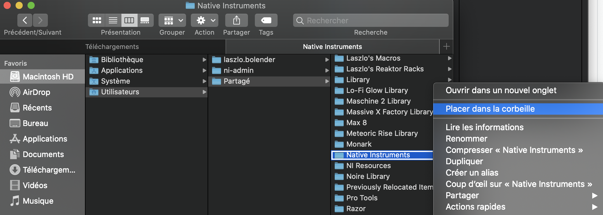Image resolution: width=603 pixels, height=215 pixels.
Task: Select Native Instruments folder in list
Action: (382, 155)
